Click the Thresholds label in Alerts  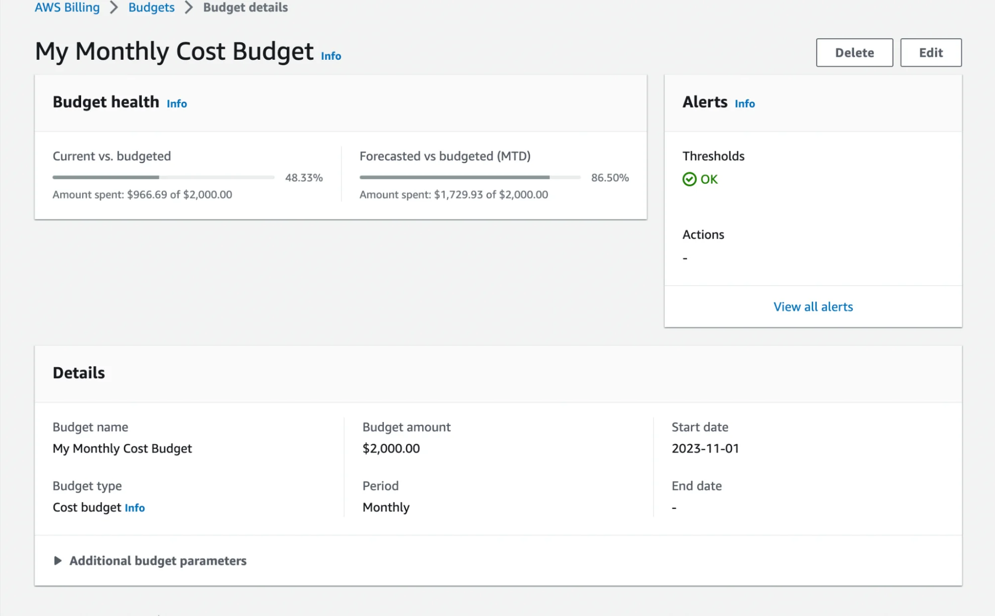coord(713,156)
